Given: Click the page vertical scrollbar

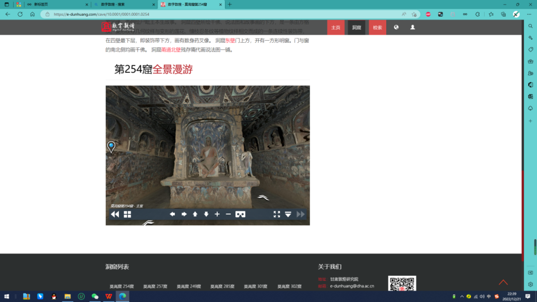Looking at the screenshot, I should [x=522, y=151].
